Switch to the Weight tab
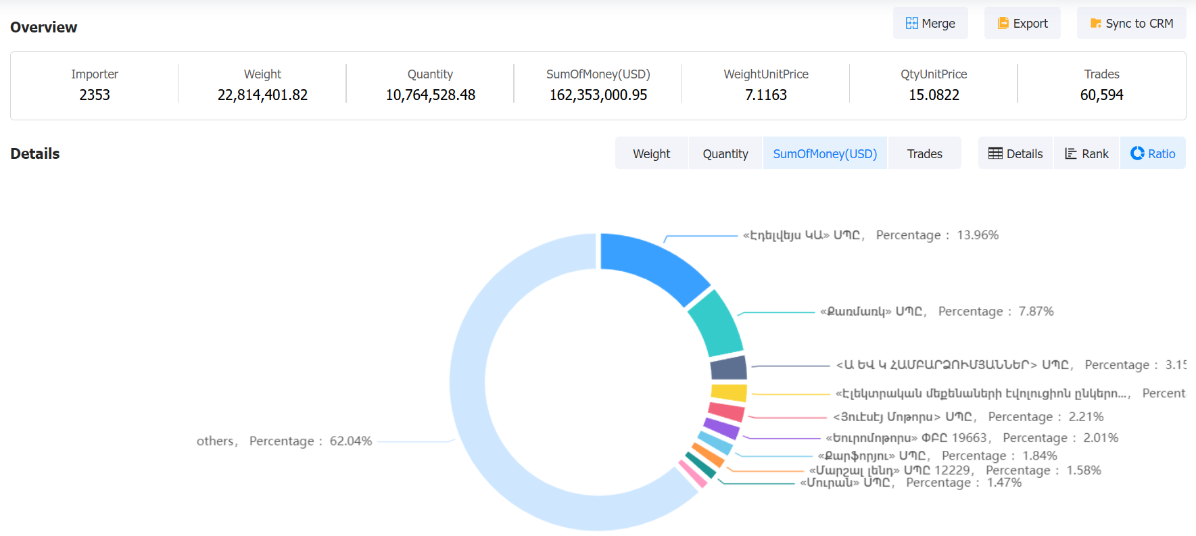The width and height of the screenshot is (1196, 536). tap(651, 153)
